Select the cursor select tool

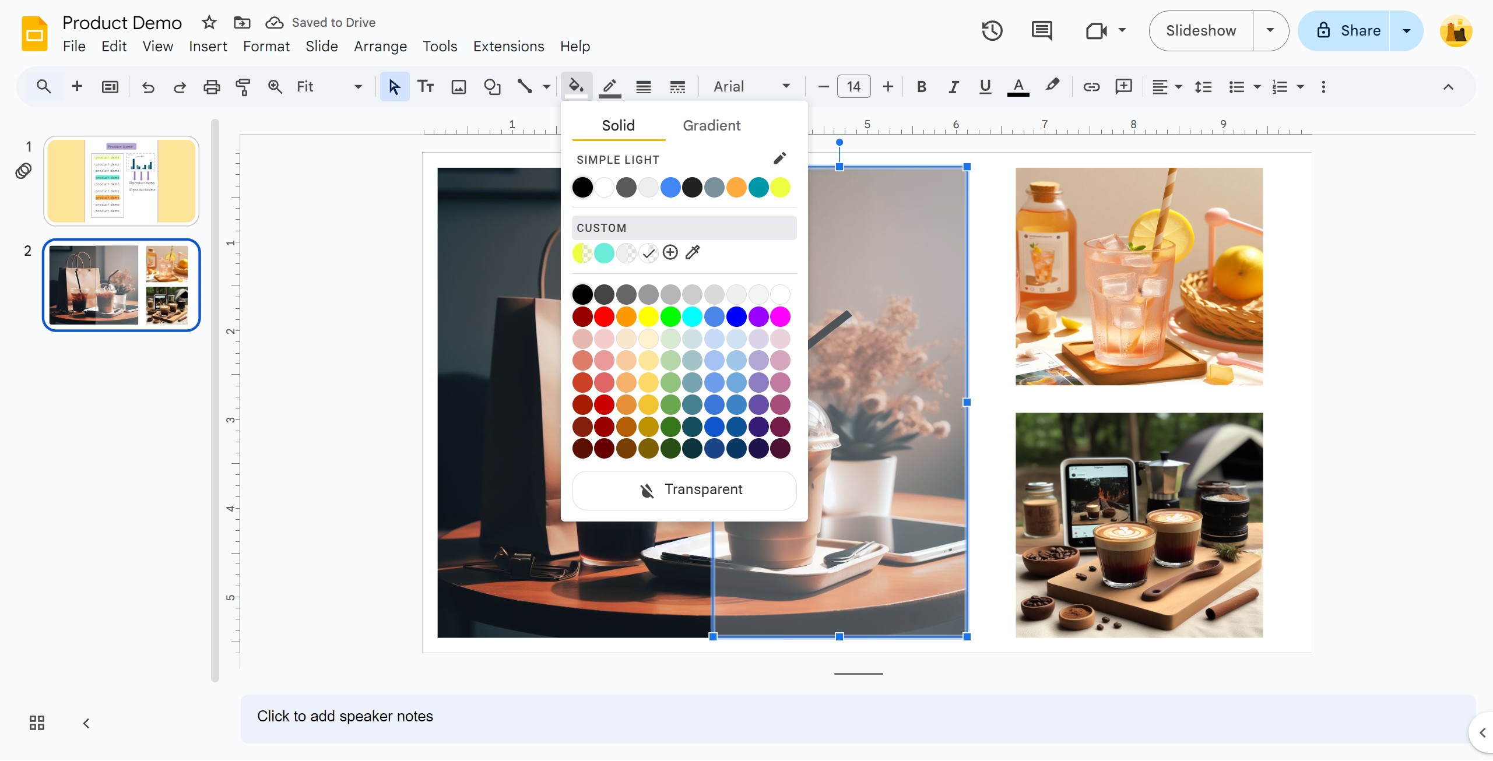click(394, 87)
